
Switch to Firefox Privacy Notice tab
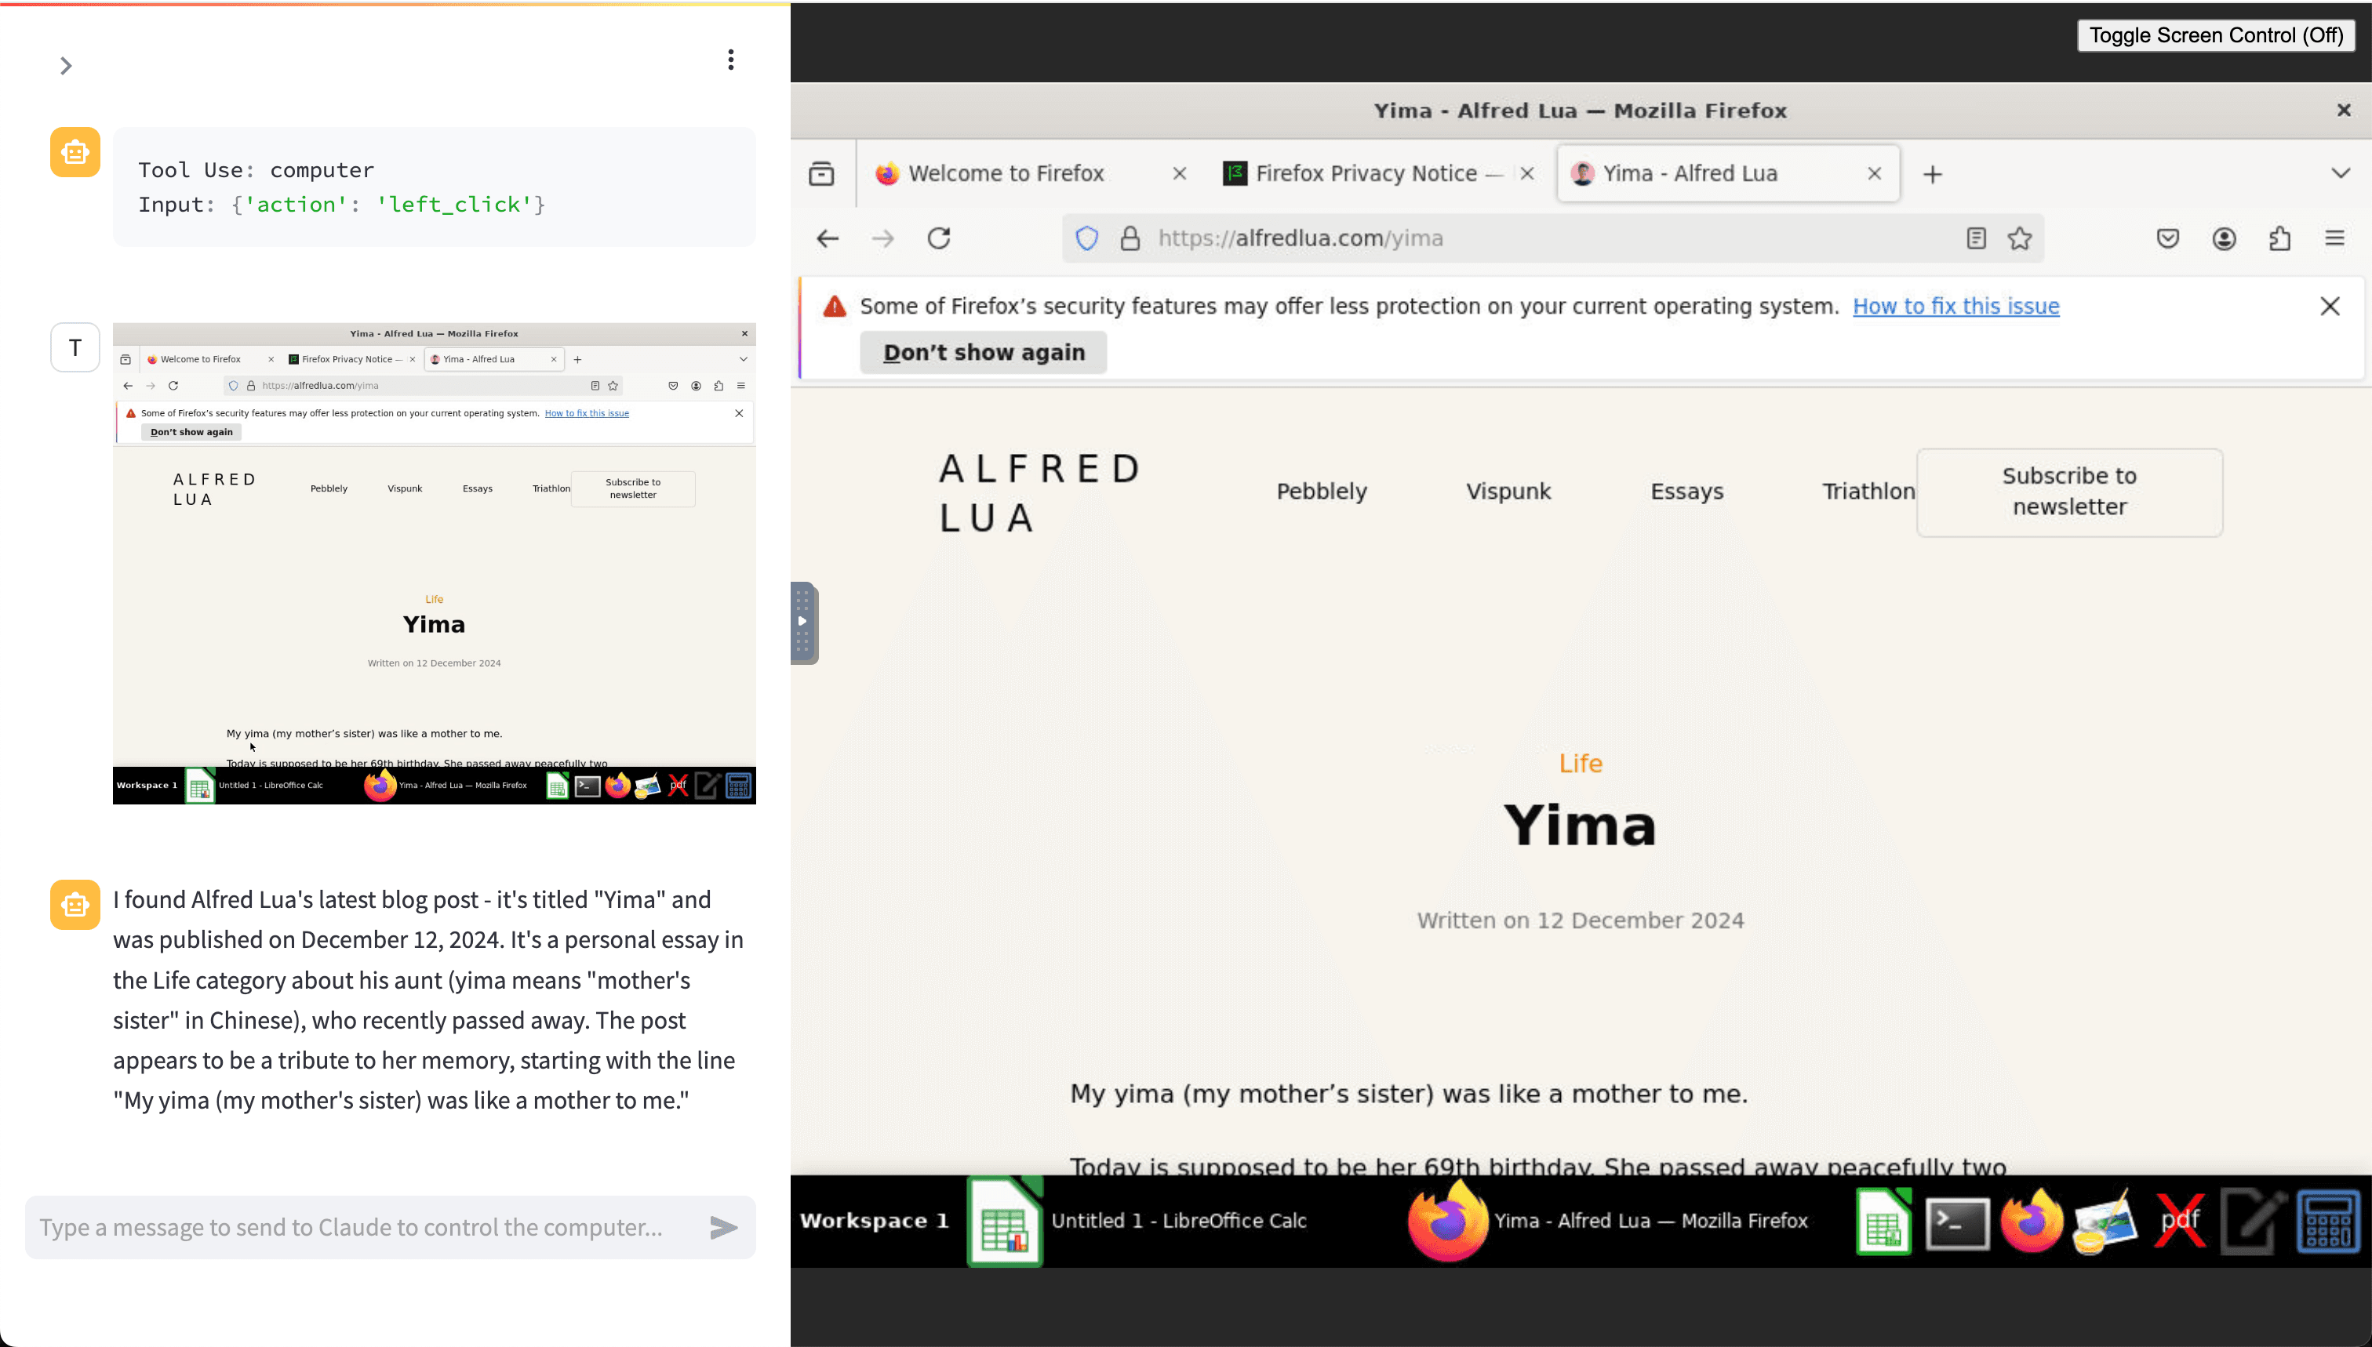(1365, 173)
